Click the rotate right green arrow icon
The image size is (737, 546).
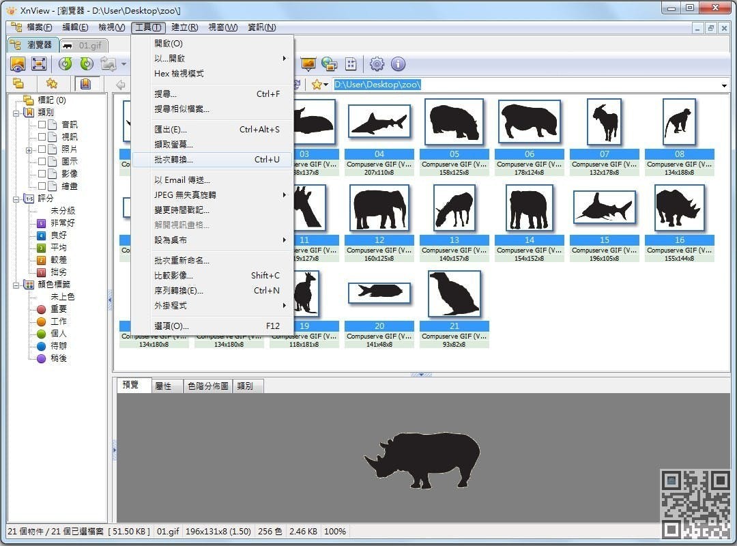87,63
